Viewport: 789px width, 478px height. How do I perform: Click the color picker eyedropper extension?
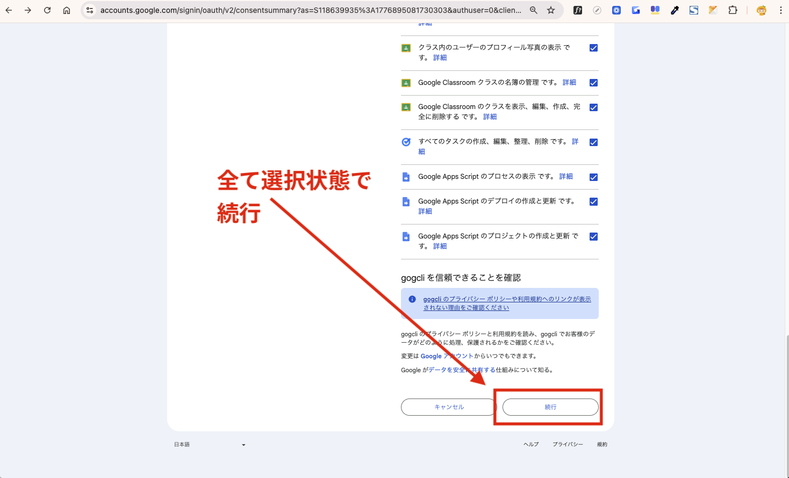675,10
